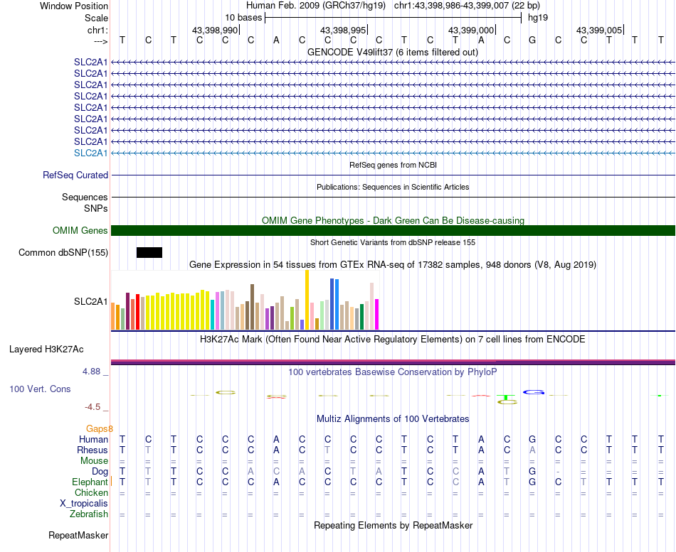Click 'Multiz Alignments of 100 Vertebrates' title
The width and height of the screenshot is (676, 552).
393,418
